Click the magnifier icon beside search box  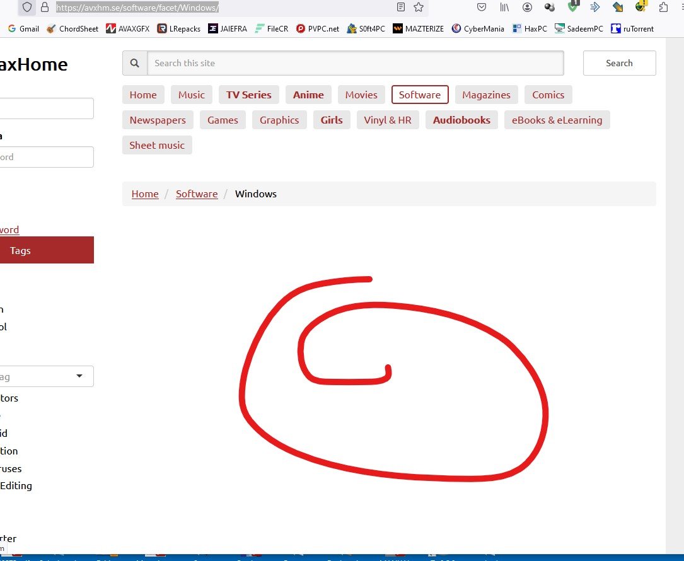tap(134, 63)
